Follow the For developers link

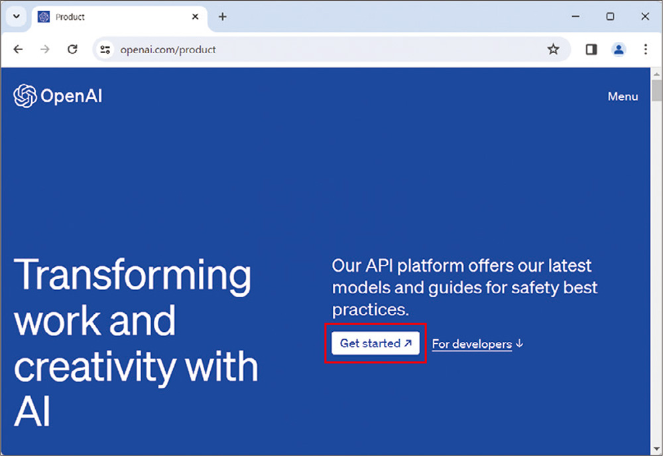coord(472,344)
